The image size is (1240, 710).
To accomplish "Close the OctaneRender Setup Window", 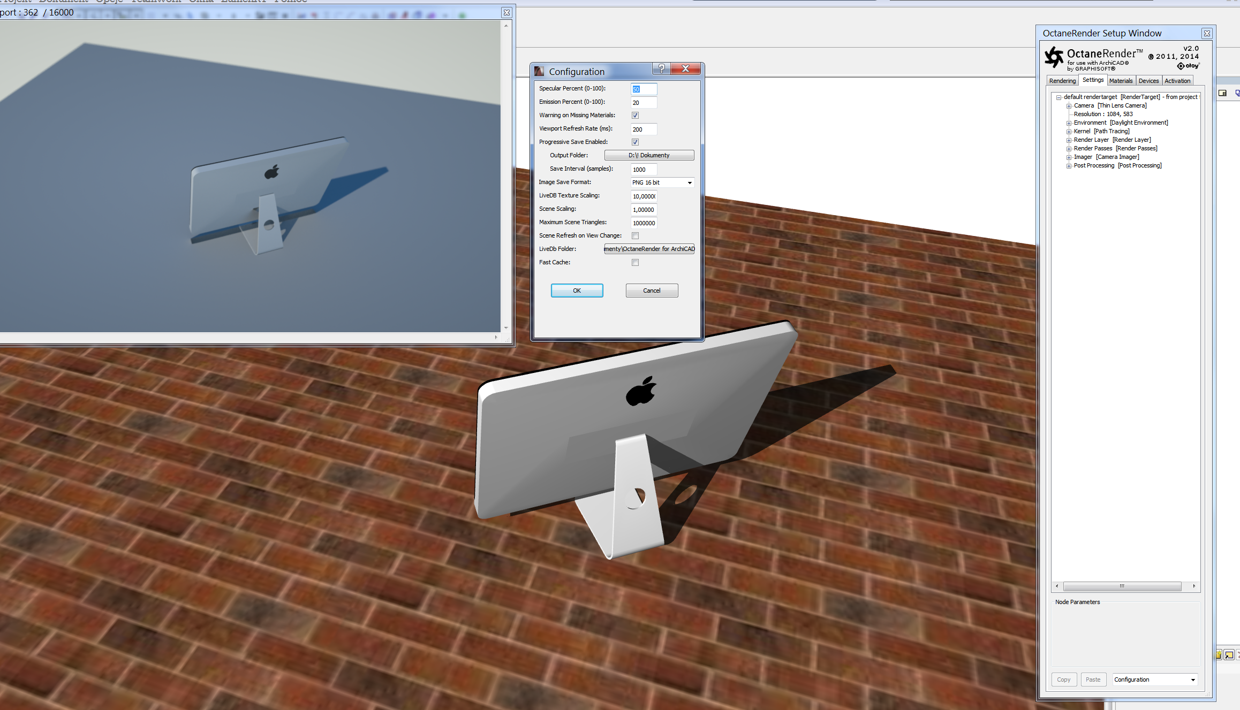I will click(x=1207, y=33).
